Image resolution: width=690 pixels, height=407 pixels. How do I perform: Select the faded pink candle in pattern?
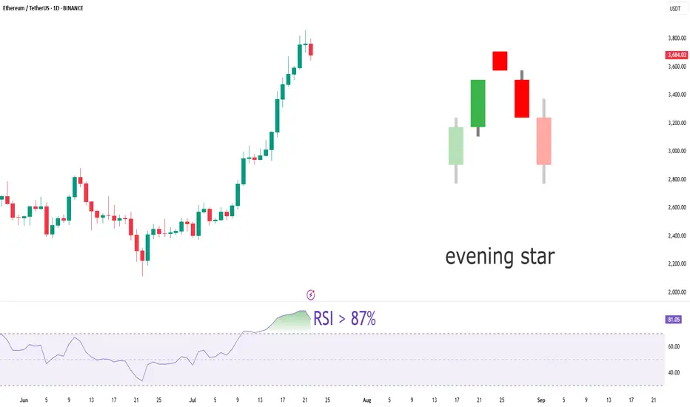click(x=544, y=141)
